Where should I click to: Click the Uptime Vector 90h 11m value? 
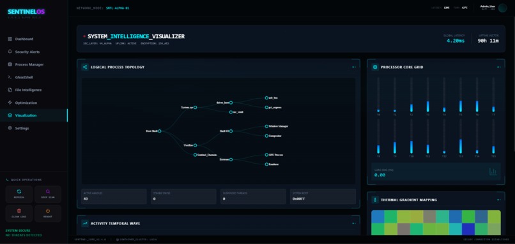click(x=488, y=41)
